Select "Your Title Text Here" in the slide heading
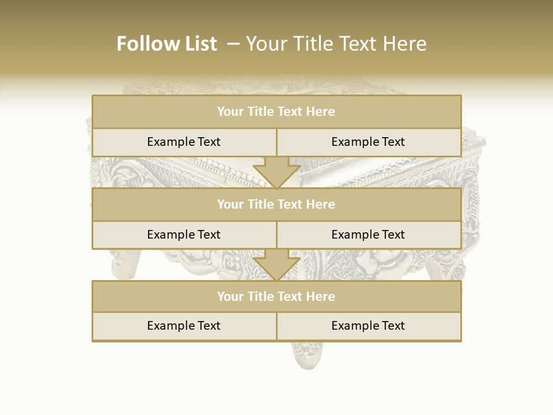 336,44
